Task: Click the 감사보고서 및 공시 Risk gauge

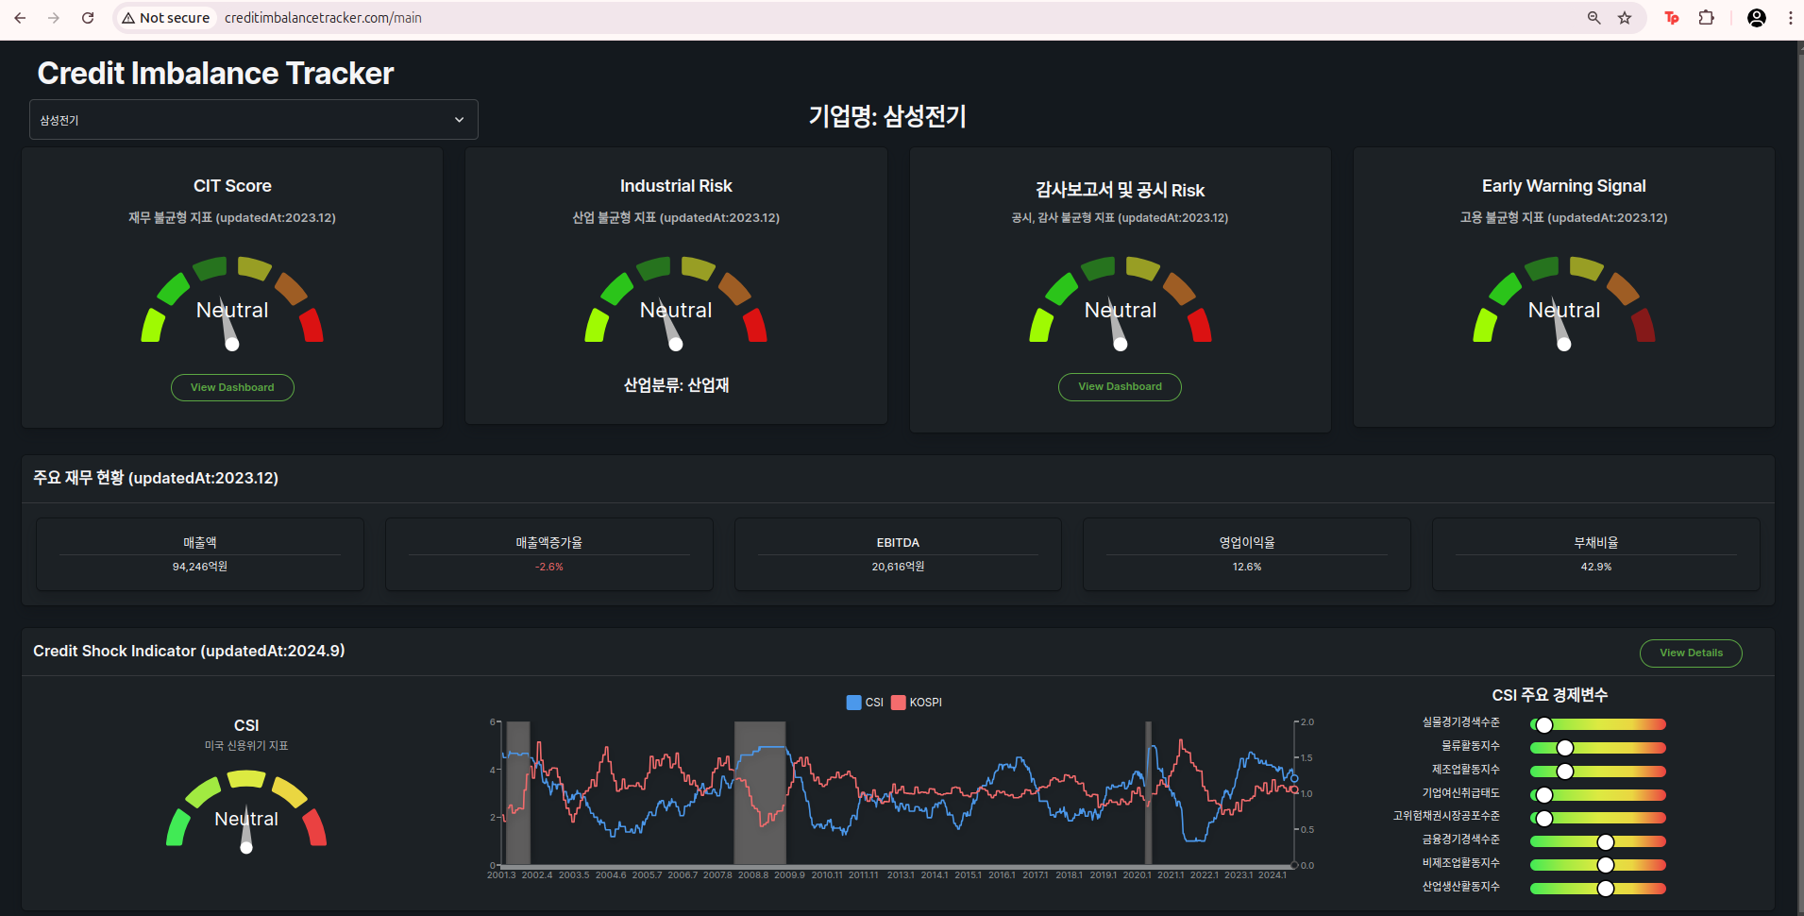Action: [1121, 302]
